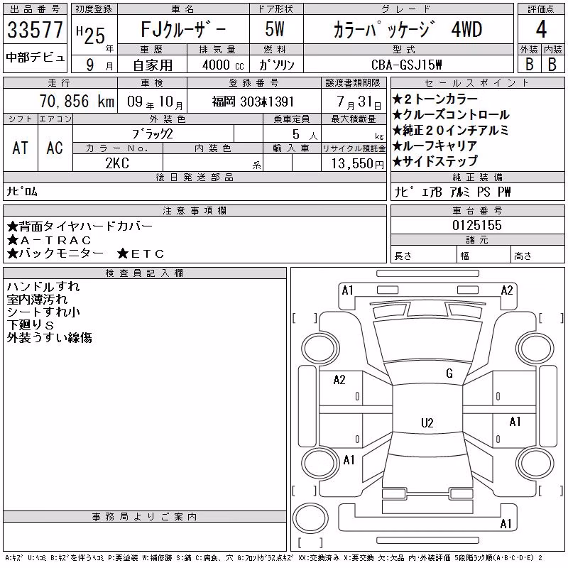Click the 高さ dimension field

[x=538, y=256]
